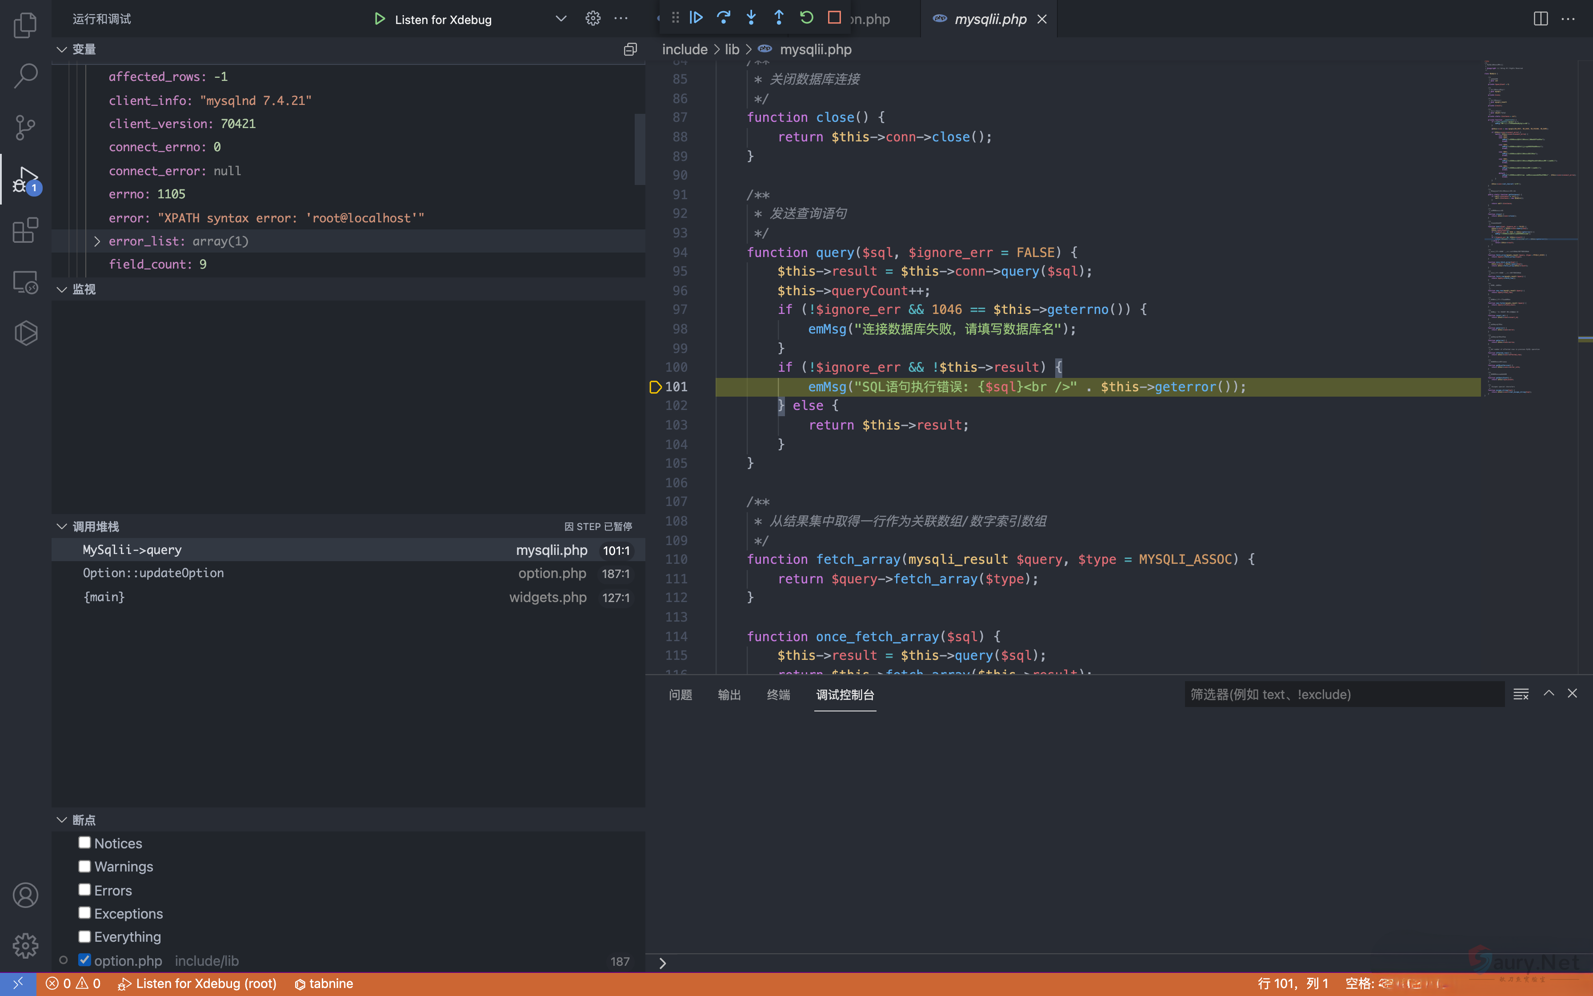
Task: Restart the debug session
Action: click(806, 18)
